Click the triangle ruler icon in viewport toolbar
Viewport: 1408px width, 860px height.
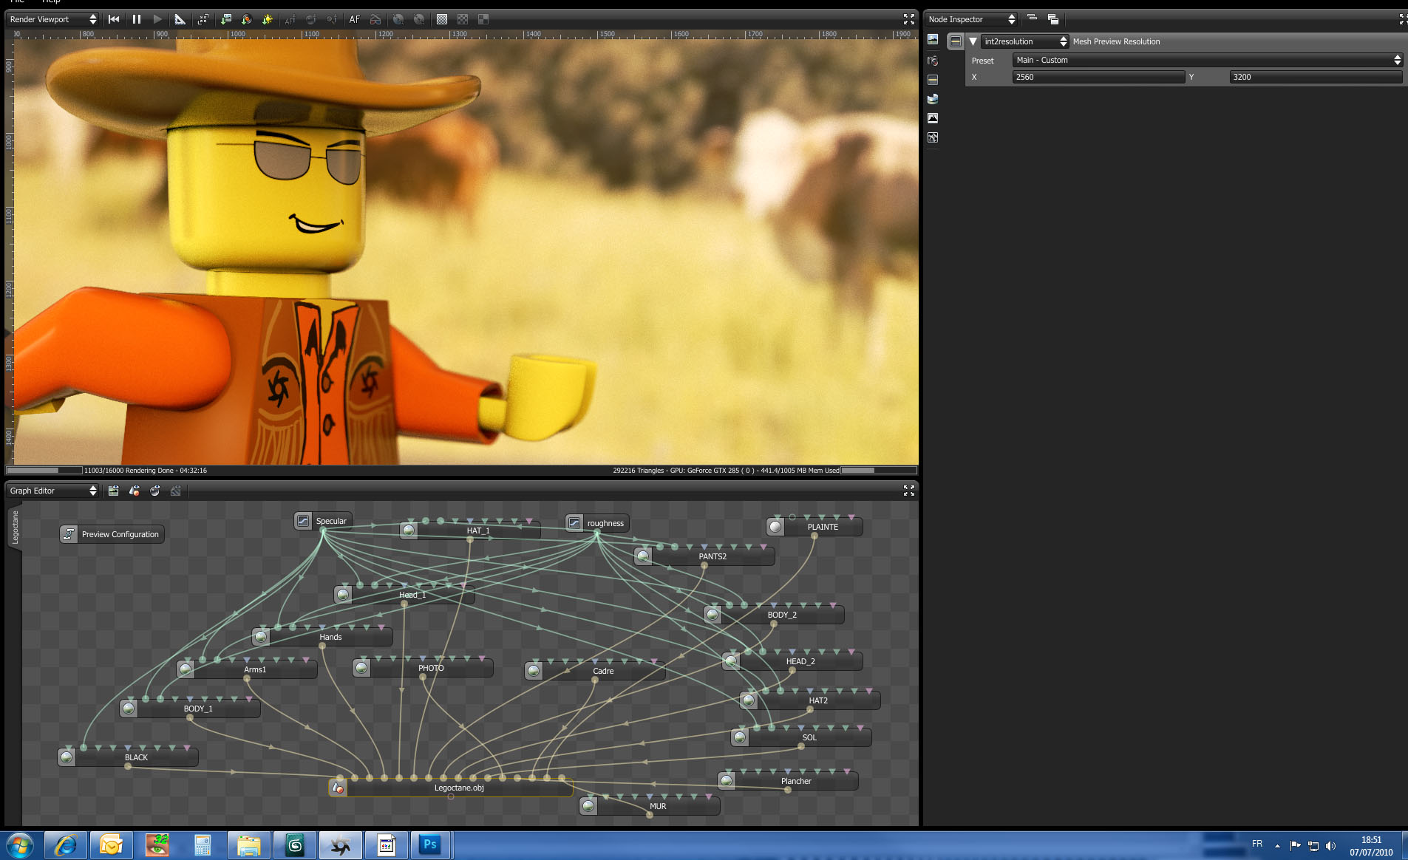(180, 19)
